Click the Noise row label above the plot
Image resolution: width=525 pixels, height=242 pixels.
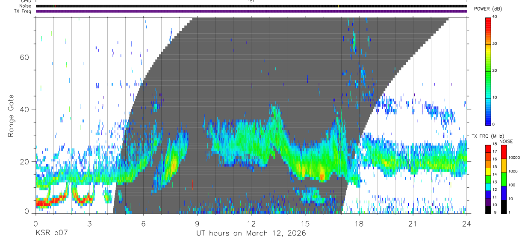click(x=25, y=6)
